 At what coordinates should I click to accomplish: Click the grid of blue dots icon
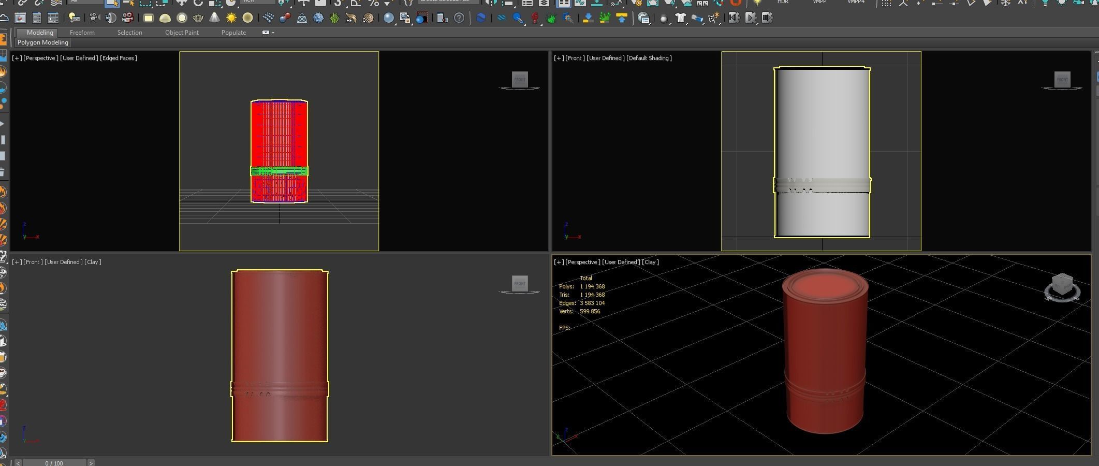coord(268,18)
